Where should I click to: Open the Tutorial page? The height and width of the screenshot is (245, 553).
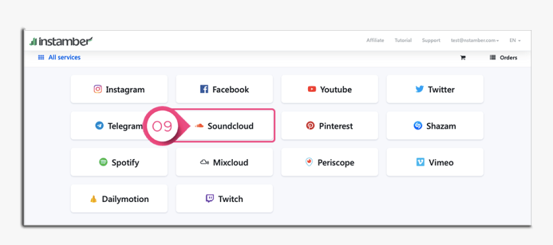[x=403, y=40]
